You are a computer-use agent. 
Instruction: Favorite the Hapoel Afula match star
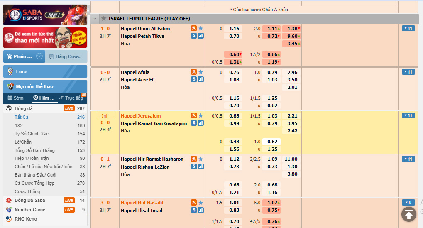point(200,72)
